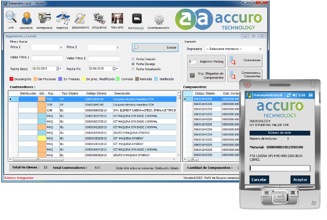Open the Tipo Kits icon
Screen dimensions: 327x220
click(x=117, y=18)
